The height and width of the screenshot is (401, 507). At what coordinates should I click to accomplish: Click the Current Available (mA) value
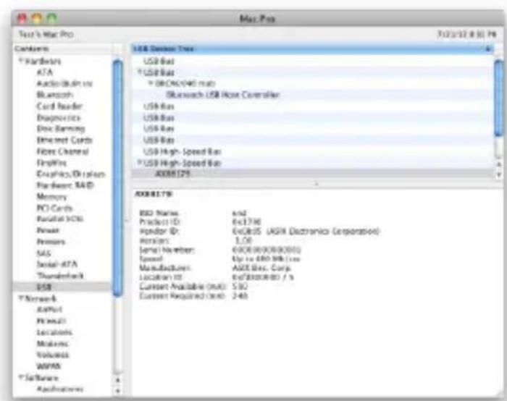point(240,287)
